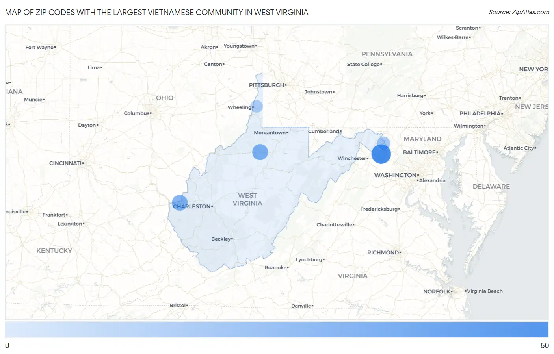Viewport: 554px width, 354px height.
Task: Click the OHIO state label
Action: [x=165, y=98]
